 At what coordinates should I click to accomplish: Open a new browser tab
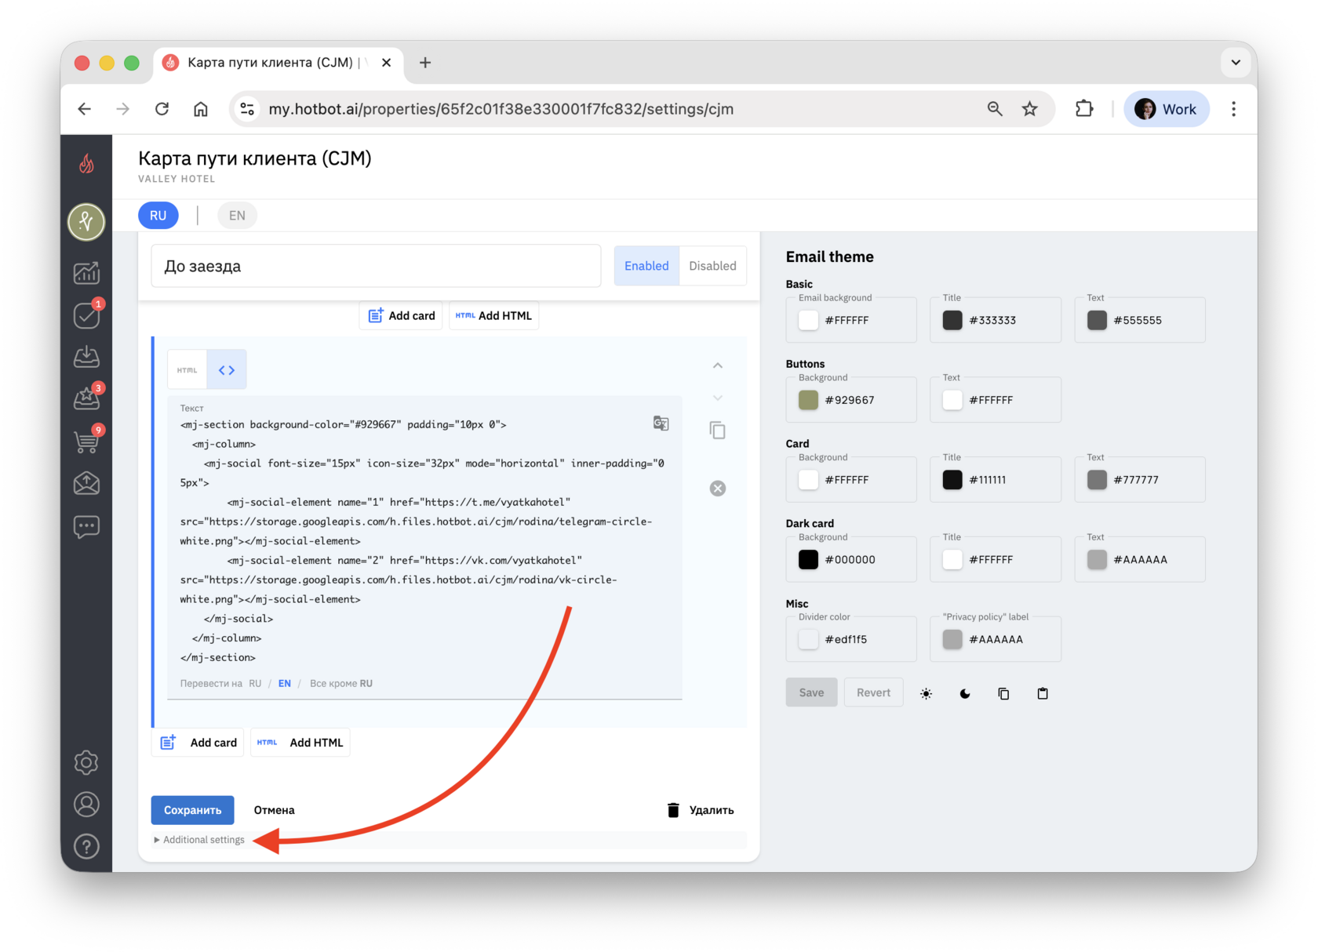click(425, 63)
